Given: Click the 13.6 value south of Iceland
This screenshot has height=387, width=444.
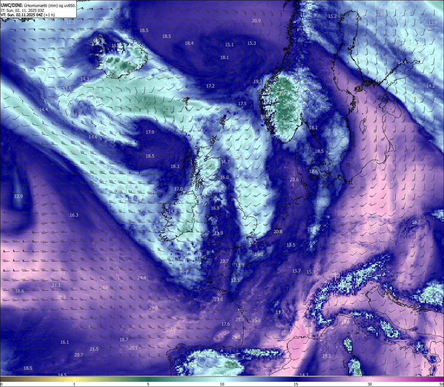Looking at the screenshot, I should click(x=67, y=89).
